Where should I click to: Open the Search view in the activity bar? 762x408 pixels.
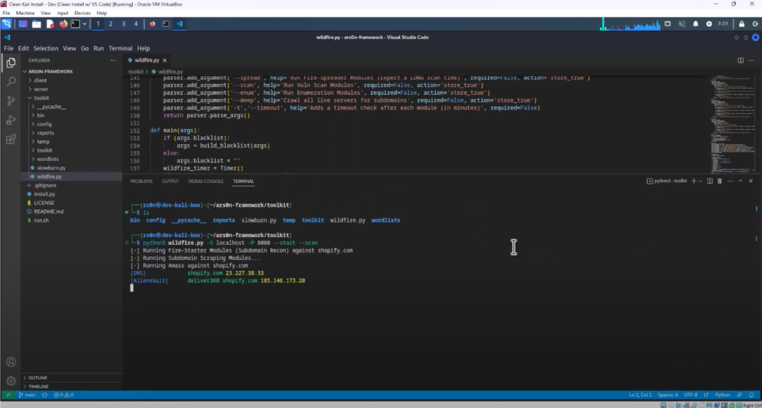[x=11, y=82]
